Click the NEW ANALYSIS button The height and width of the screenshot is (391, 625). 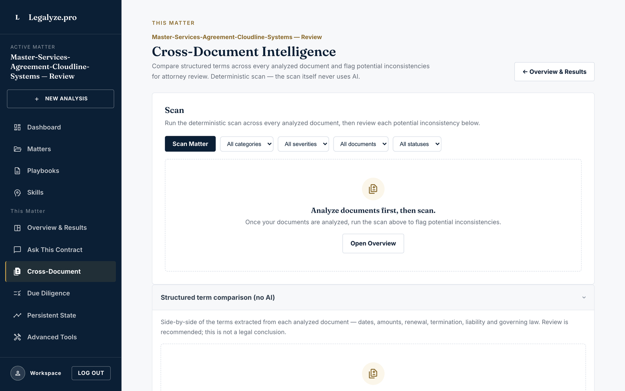pyautogui.click(x=61, y=99)
